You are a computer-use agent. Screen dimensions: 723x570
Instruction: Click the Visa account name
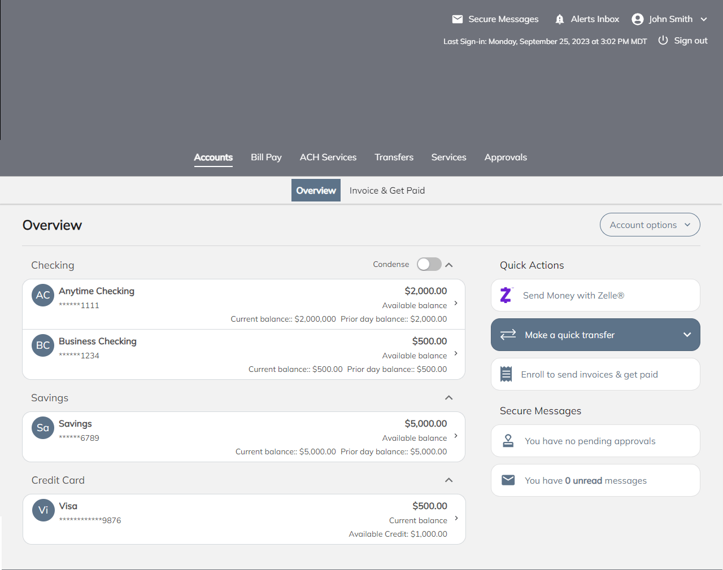point(68,506)
